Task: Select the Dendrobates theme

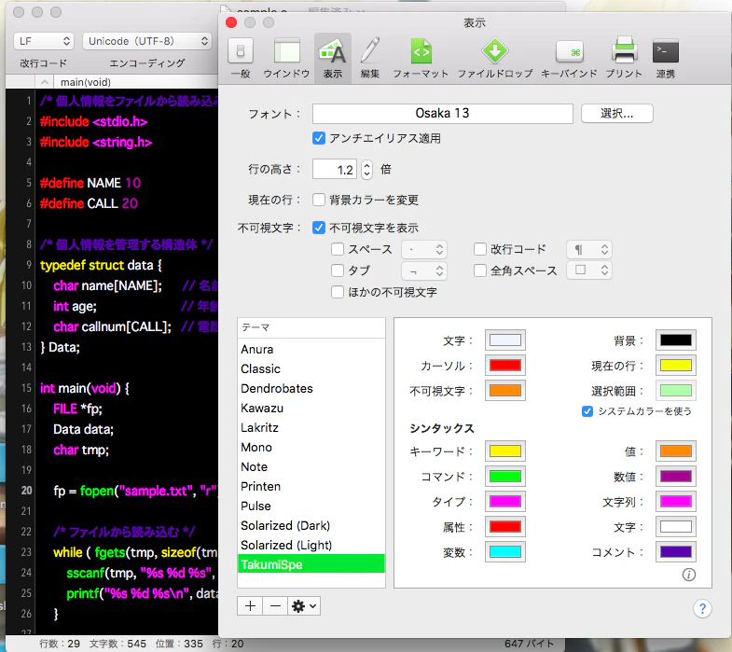Action: click(x=311, y=389)
